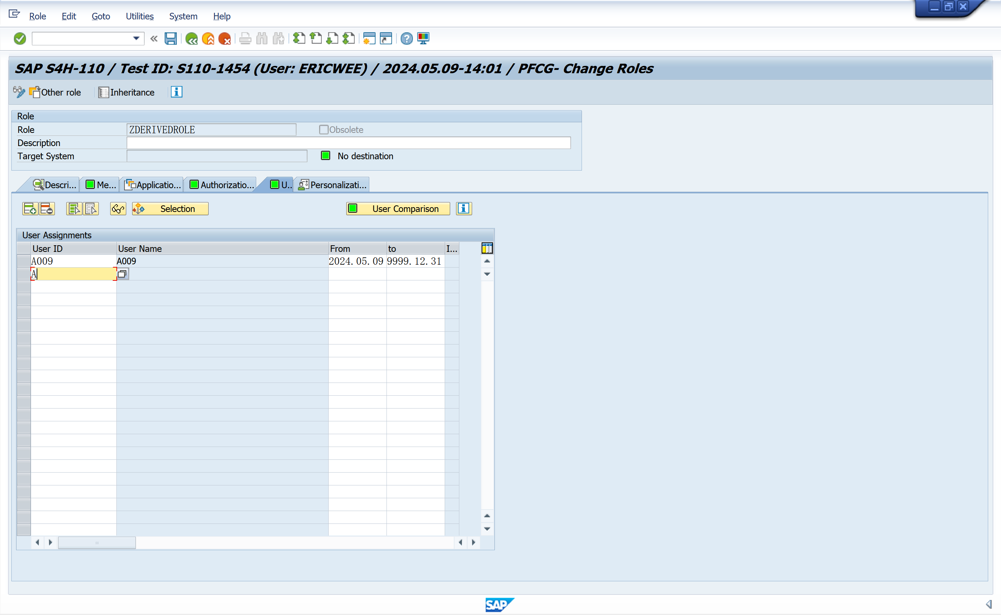
Task: Click the orange Exit icon
Action: pos(208,39)
